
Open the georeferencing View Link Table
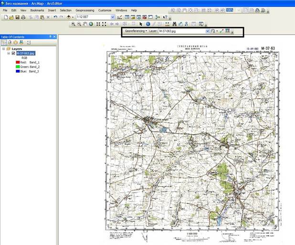click(x=228, y=31)
